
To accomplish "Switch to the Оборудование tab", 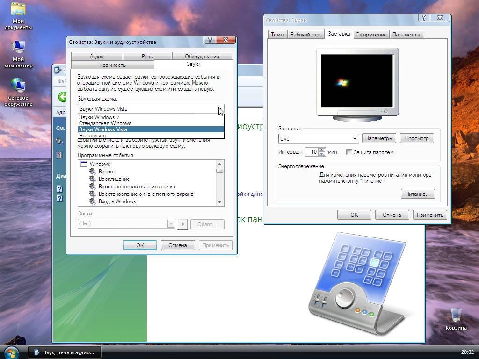I will click(202, 57).
